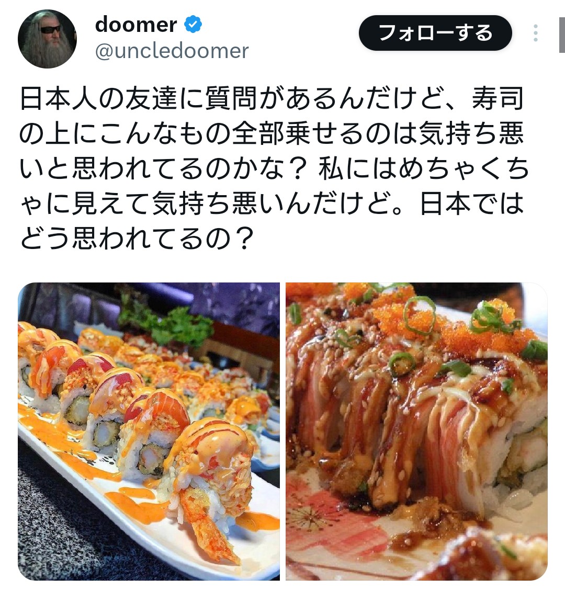Screen dimensions: 565x600
Task: Tap the フォローする follow button
Action: 435,33
